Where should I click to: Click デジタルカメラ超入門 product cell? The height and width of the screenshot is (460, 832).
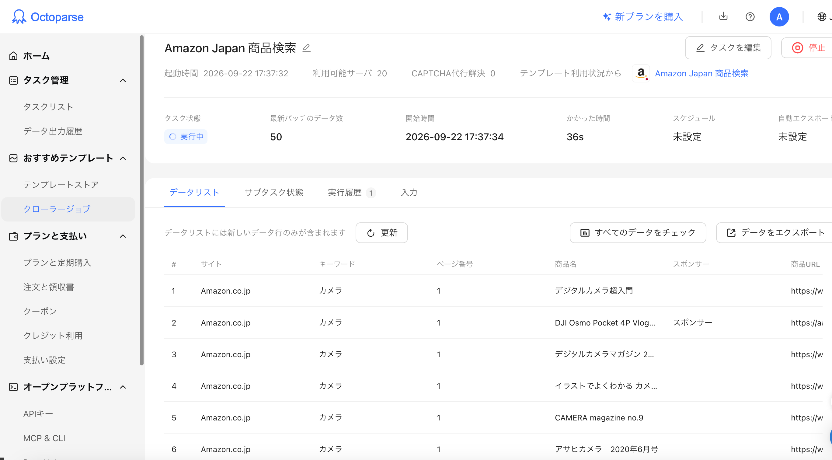(x=594, y=291)
